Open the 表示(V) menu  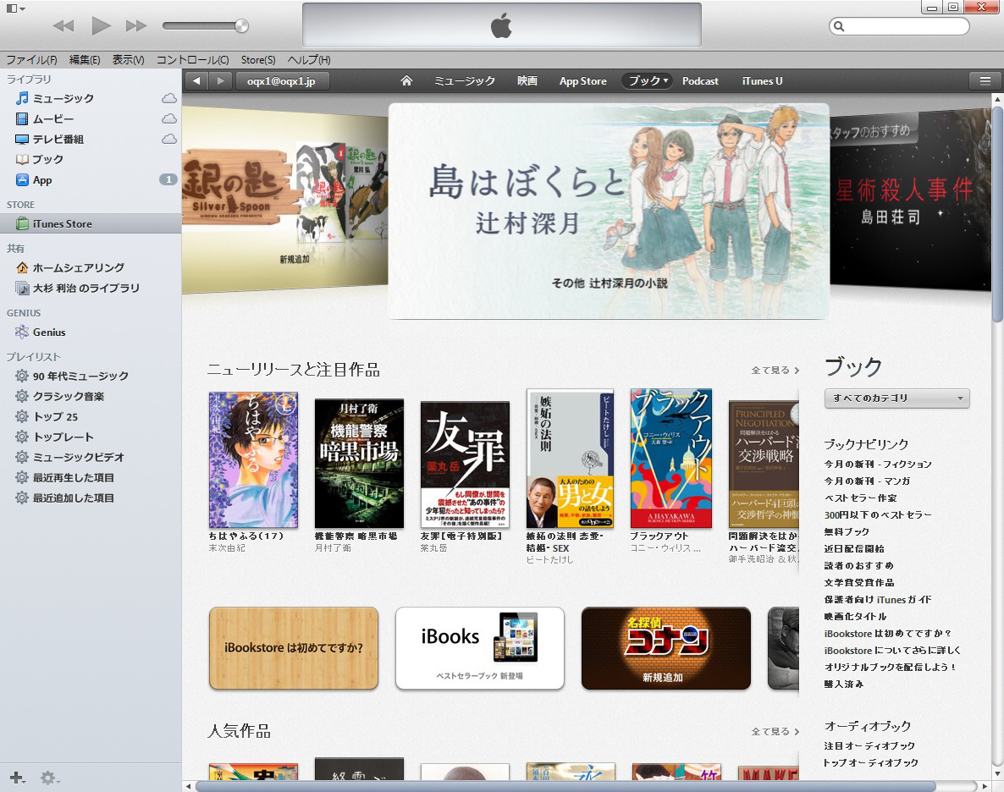[128, 59]
